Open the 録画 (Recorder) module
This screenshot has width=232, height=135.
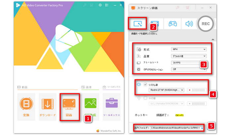[x=69, y=107]
